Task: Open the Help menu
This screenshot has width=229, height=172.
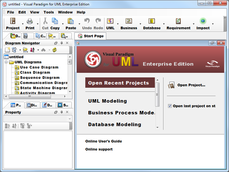Action: tap(81, 12)
